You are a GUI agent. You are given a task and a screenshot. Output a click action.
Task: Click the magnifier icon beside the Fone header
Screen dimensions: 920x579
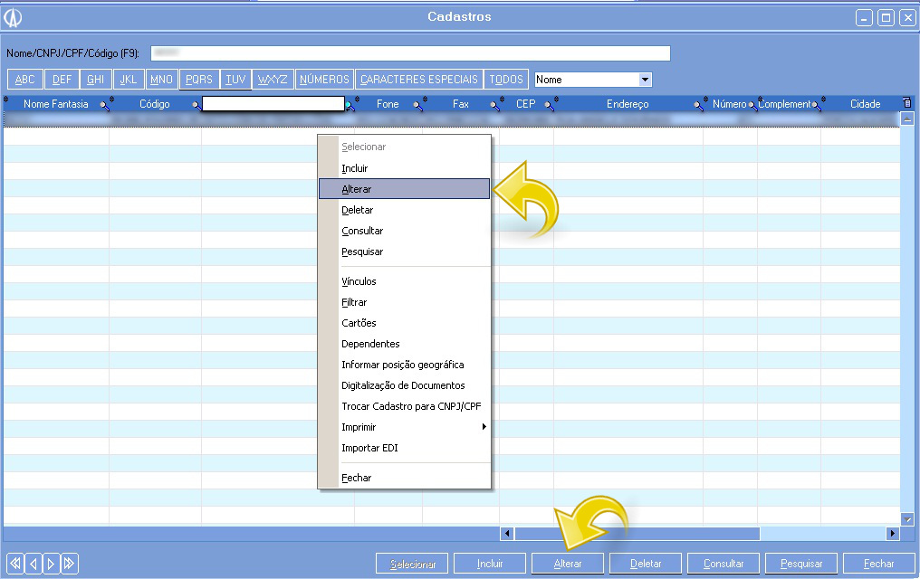pos(418,105)
